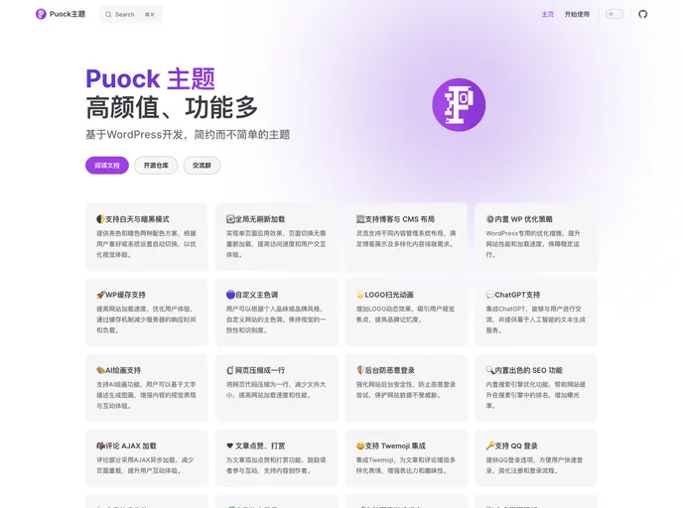Click the gear icon beside 内置 WP 优化策略
The width and height of the screenshot is (683, 508).
[490, 219]
